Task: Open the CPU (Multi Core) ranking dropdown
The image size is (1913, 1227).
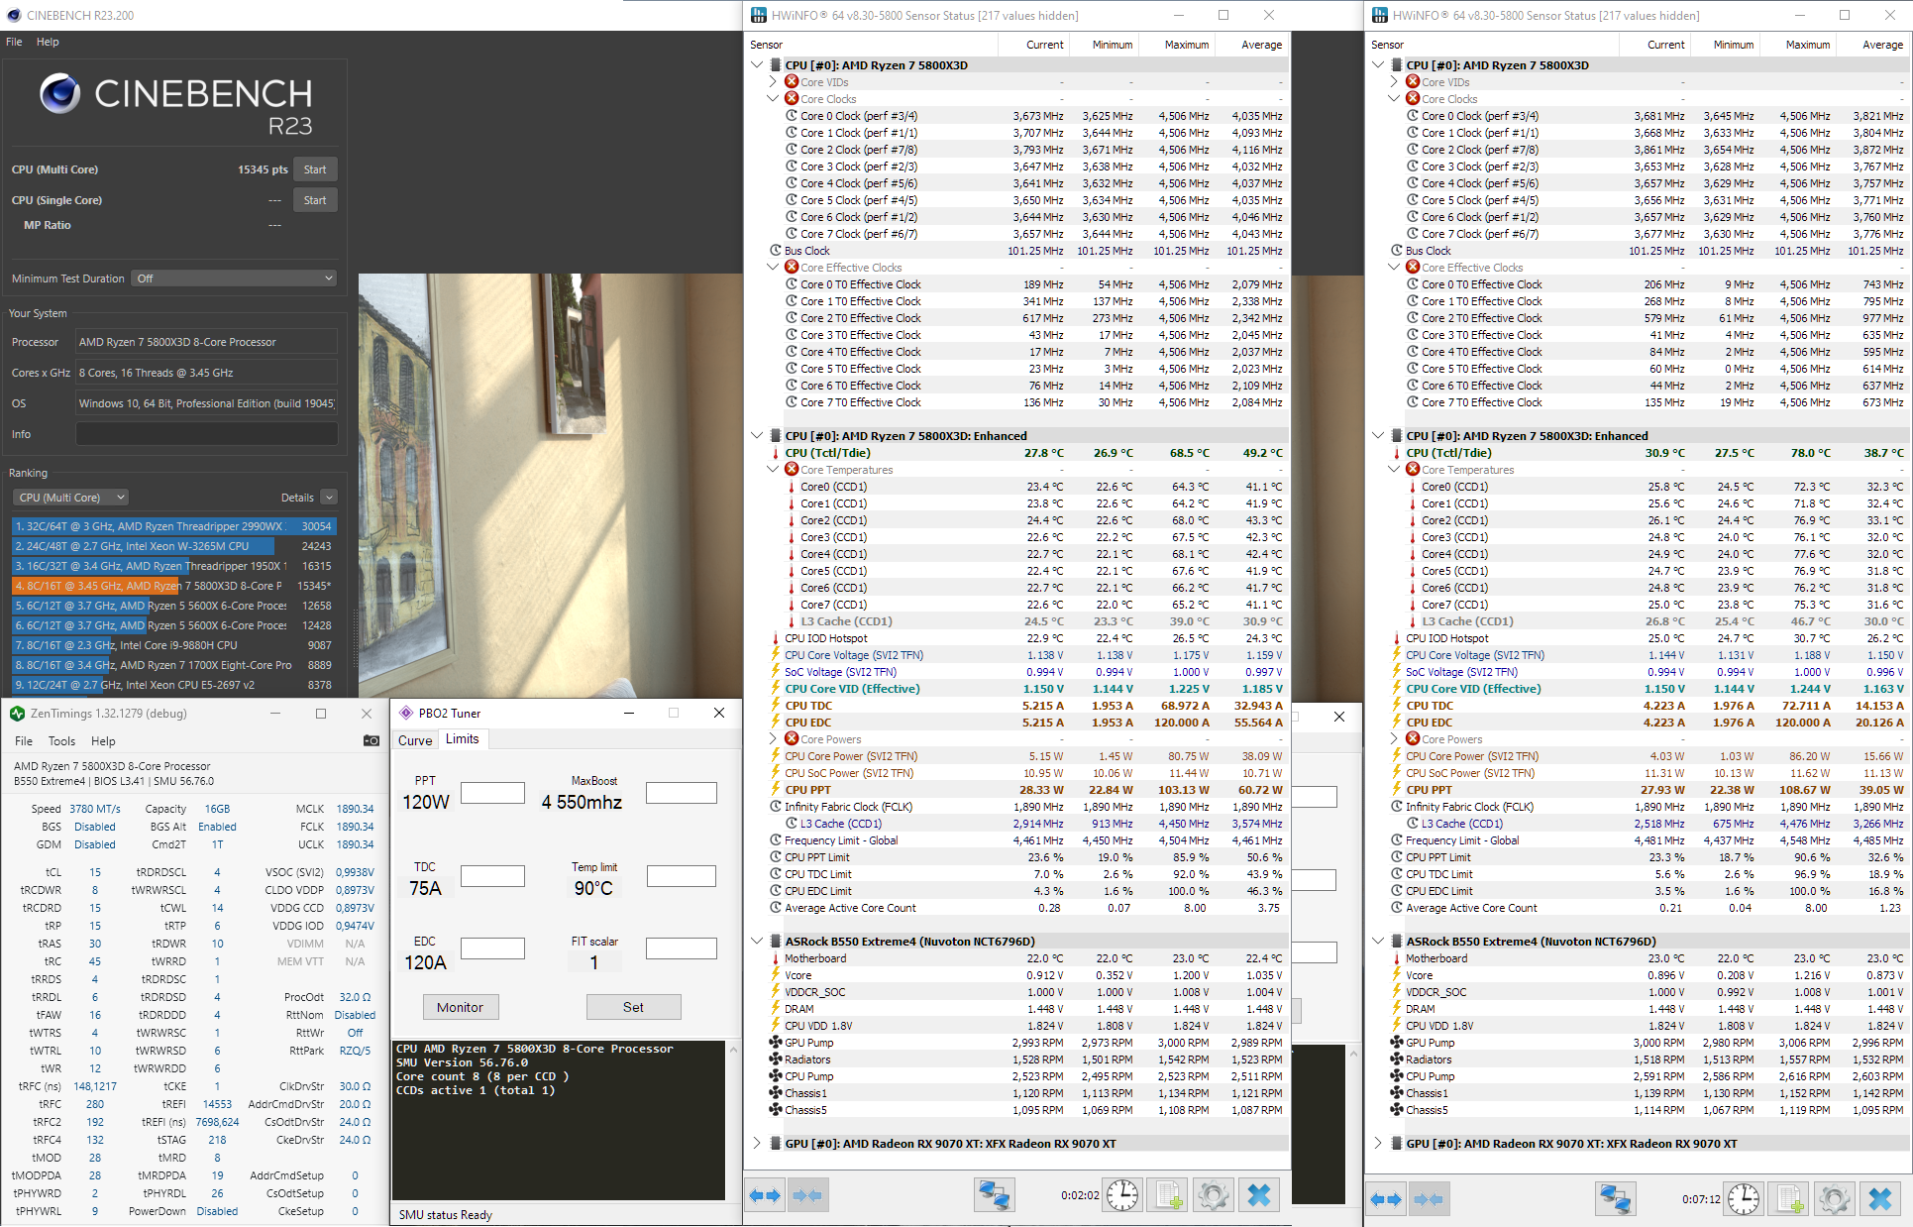Action: 71,498
